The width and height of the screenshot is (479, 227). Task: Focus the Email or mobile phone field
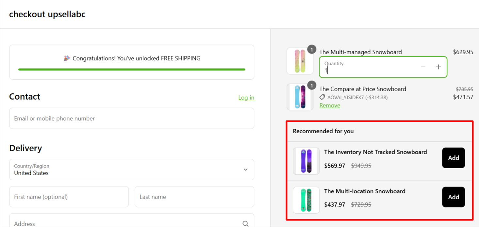(132, 119)
